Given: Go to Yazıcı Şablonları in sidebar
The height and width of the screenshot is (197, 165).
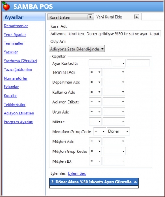Looking at the screenshot, I should 18,69.
